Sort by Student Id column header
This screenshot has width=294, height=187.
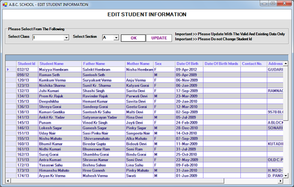[27, 64]
